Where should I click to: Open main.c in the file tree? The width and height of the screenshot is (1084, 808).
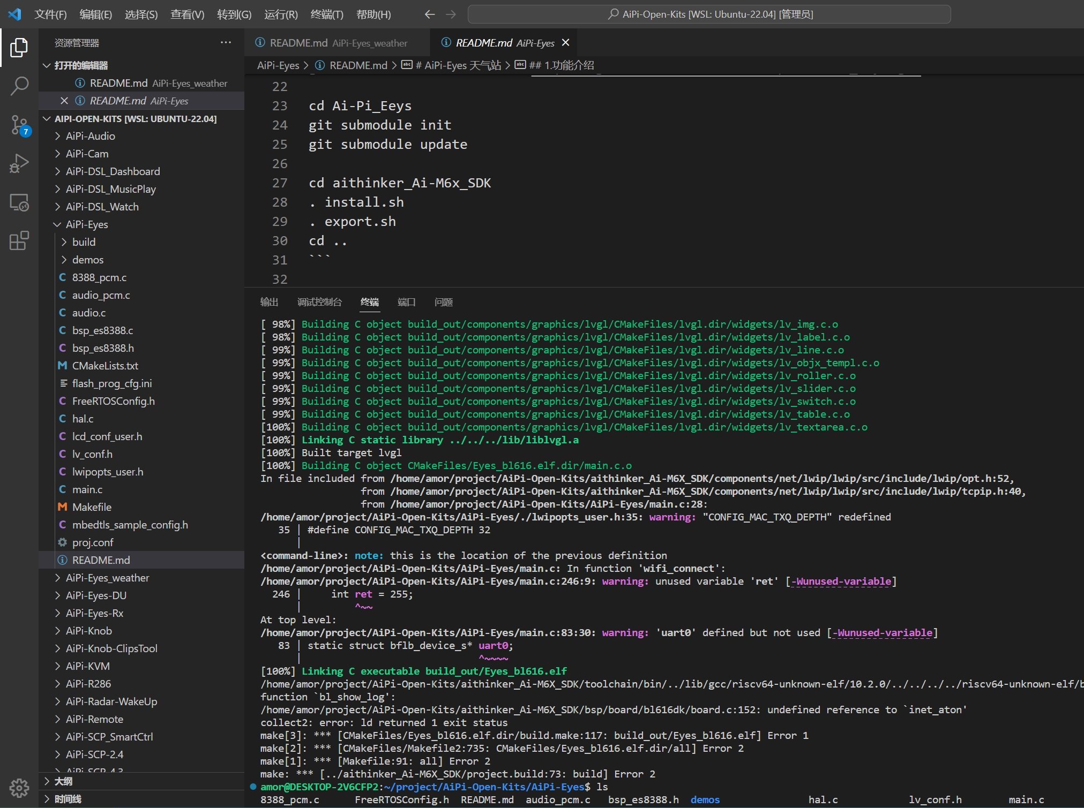click(141, 489)
